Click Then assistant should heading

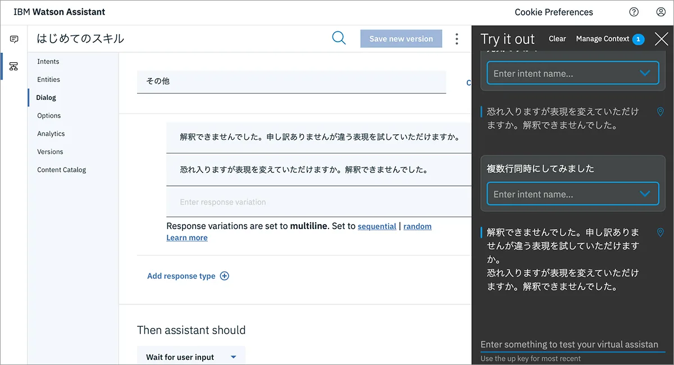(192, 330)
